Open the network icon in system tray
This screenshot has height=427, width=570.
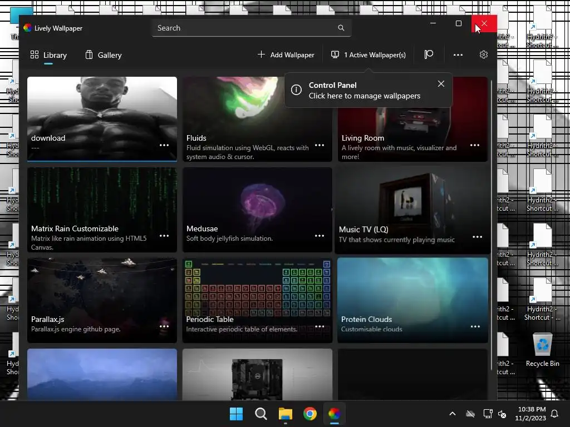pos(488,414)
